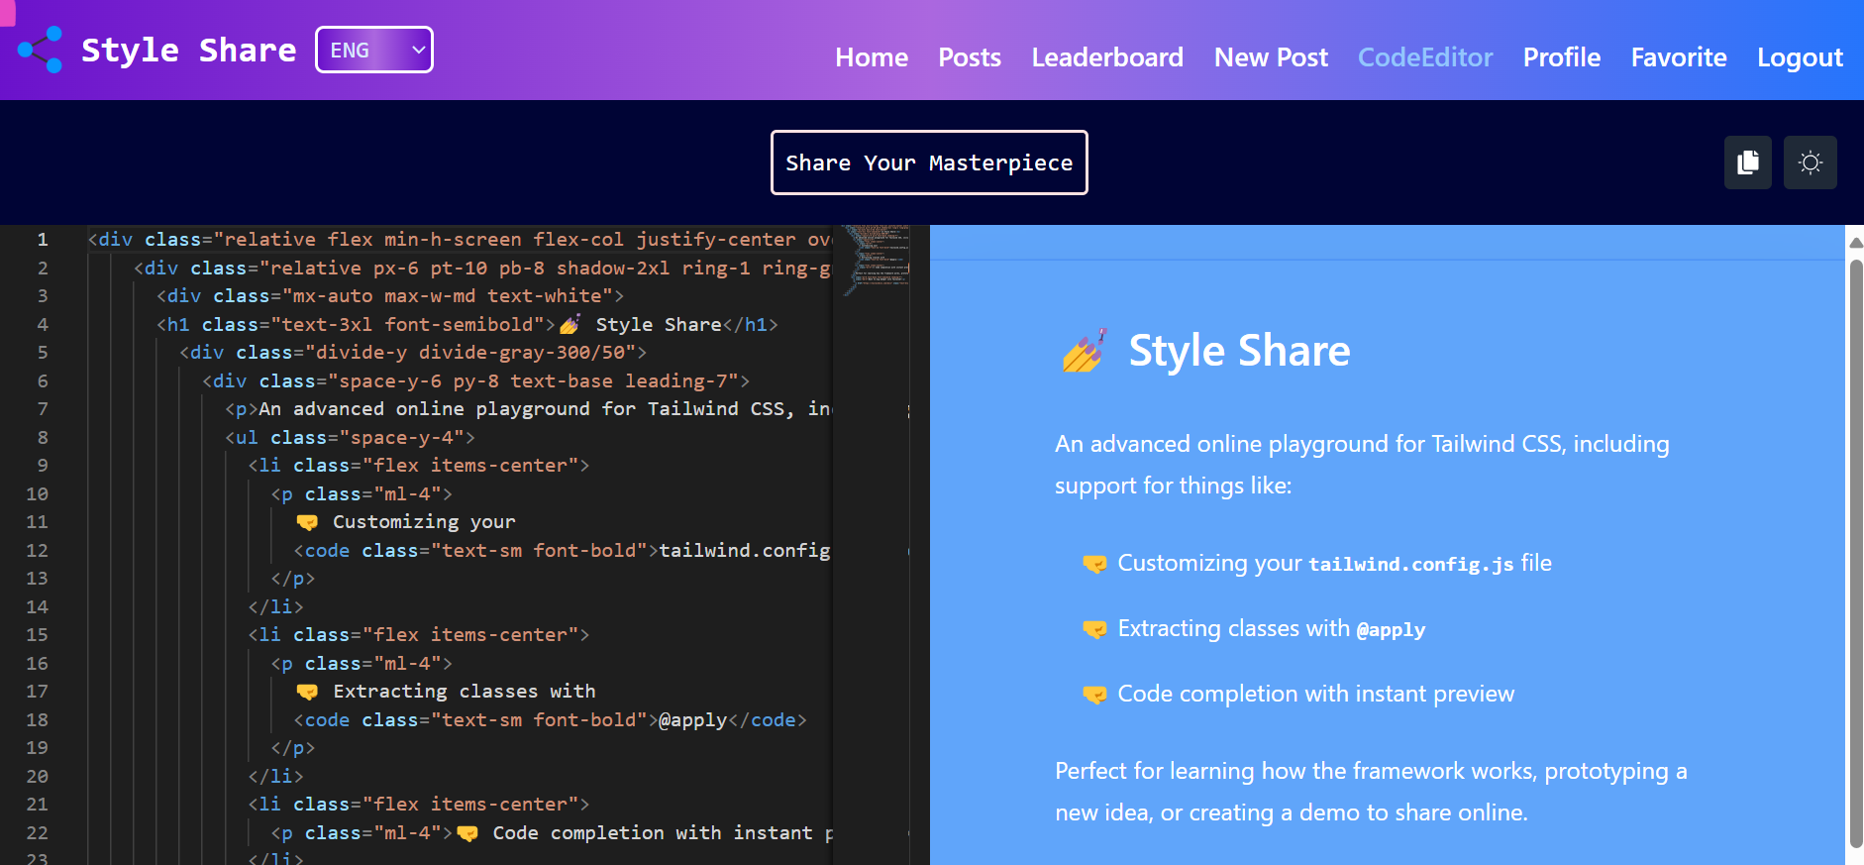The image size is (1864, 865).
Task: Click the h1 'Style Share' code line
Action: coord(467,324)
